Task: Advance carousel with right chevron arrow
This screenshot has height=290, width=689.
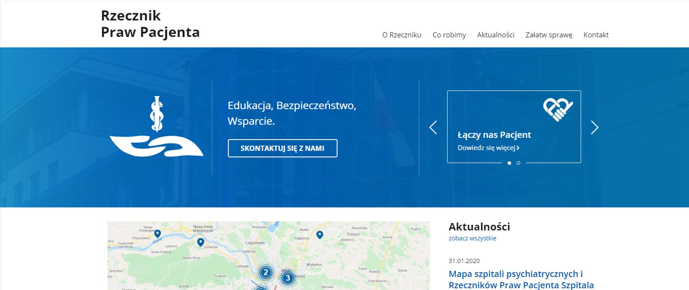Action: click(x=595, y=127)
